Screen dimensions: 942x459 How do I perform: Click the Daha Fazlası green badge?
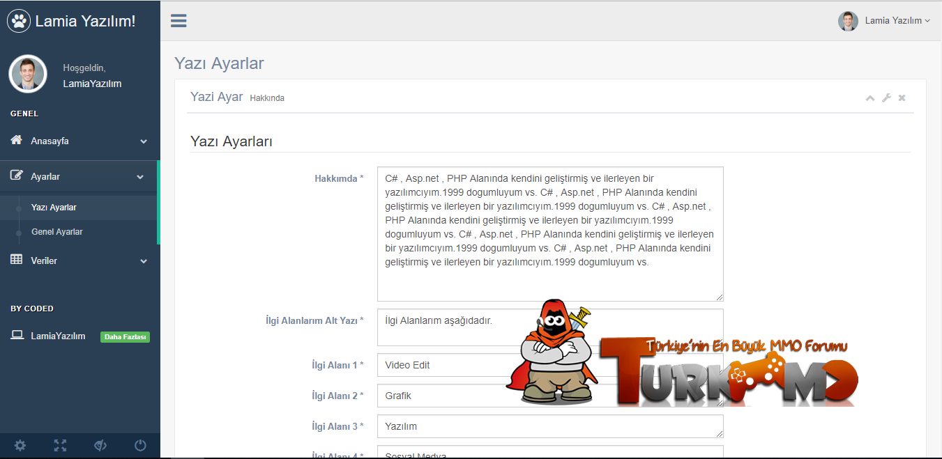tap(126, 337)
